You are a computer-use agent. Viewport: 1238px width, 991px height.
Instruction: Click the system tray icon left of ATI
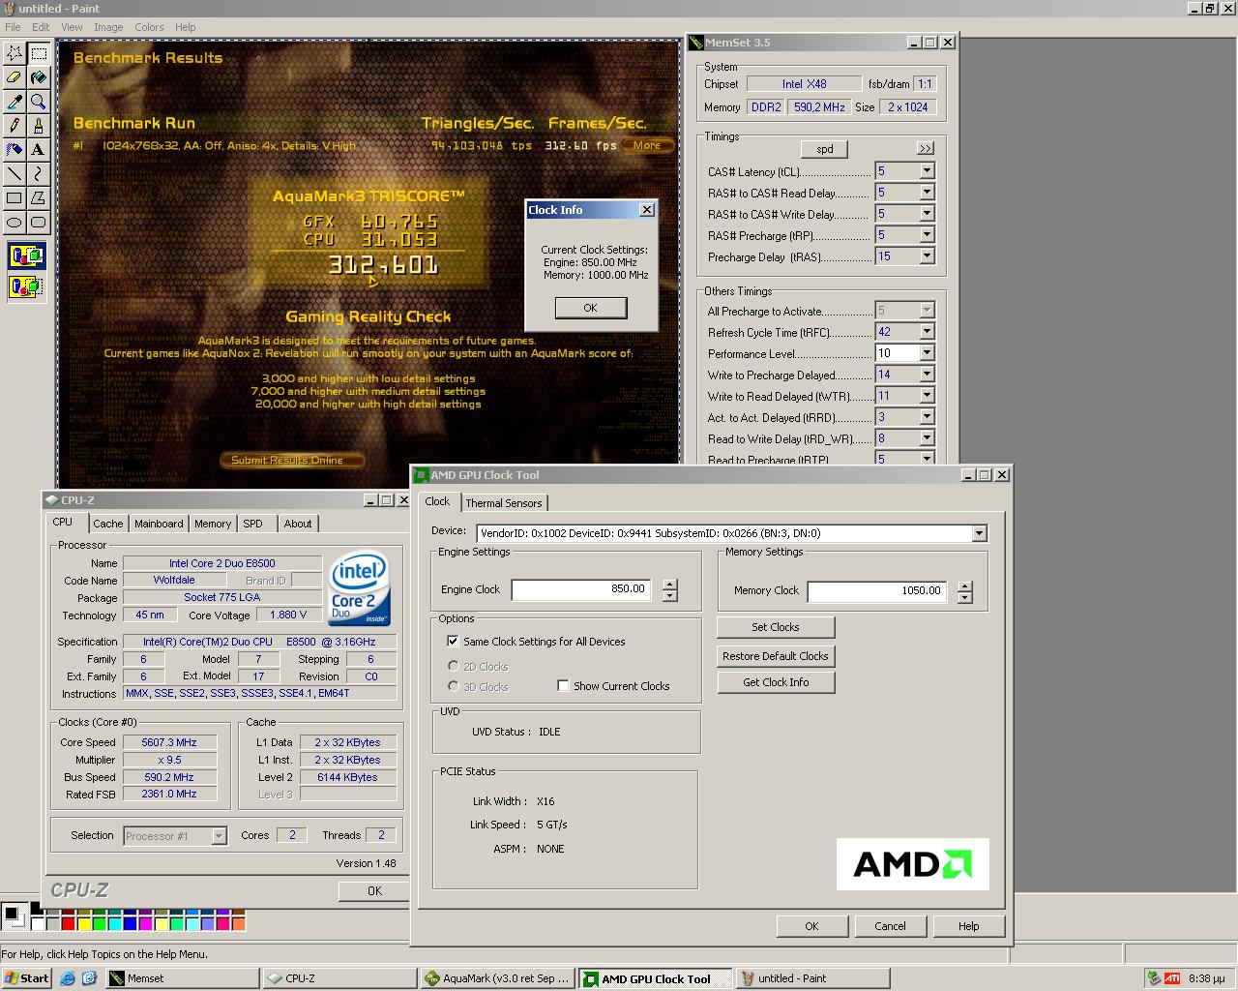pyautogui.click(x=1154, y=978)
